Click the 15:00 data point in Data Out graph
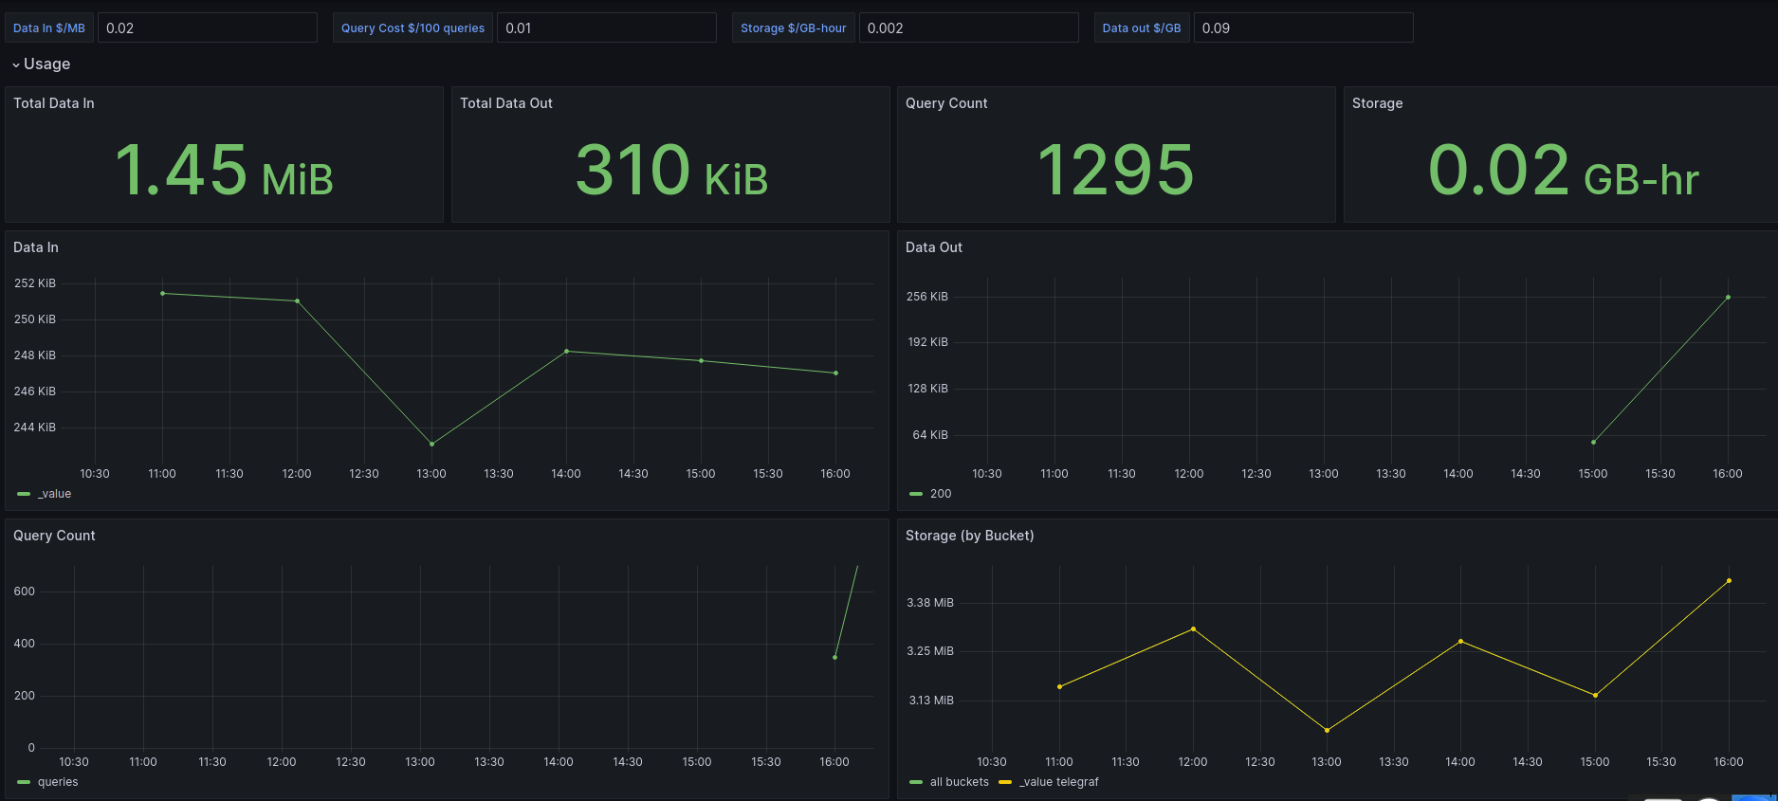1778x801 pixels. coord(1593,442)
